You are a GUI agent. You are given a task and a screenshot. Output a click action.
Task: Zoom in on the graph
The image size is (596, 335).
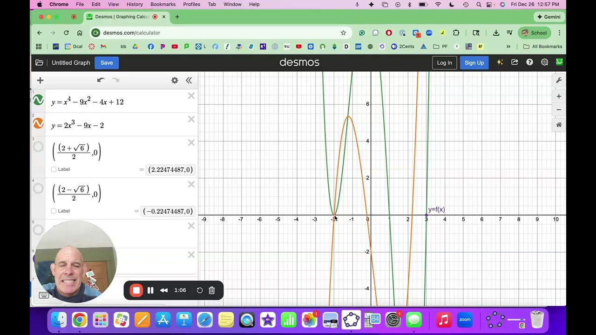point(559,96)
